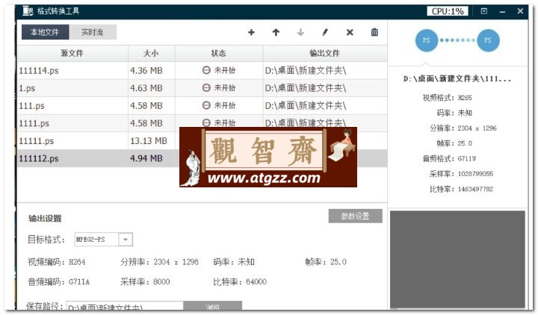The image size is (538, 315).
Task: Clear list with trash can icon
Action: point(374,32)
